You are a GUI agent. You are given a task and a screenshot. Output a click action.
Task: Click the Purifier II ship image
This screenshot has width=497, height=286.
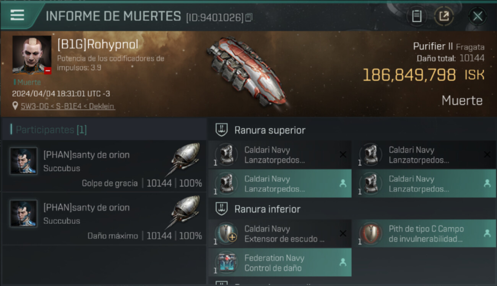247,72
